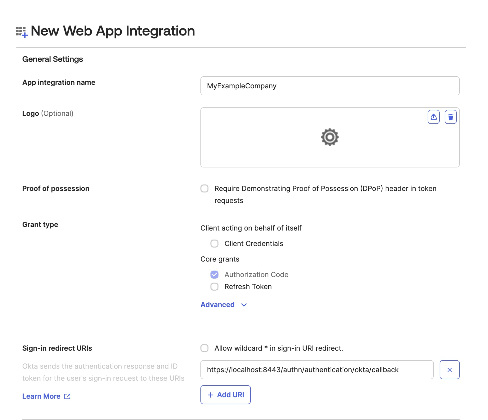Viewport: 488px width, 420px height.
Task: Enable the Refresh Token grant
Action: (214, 287)
